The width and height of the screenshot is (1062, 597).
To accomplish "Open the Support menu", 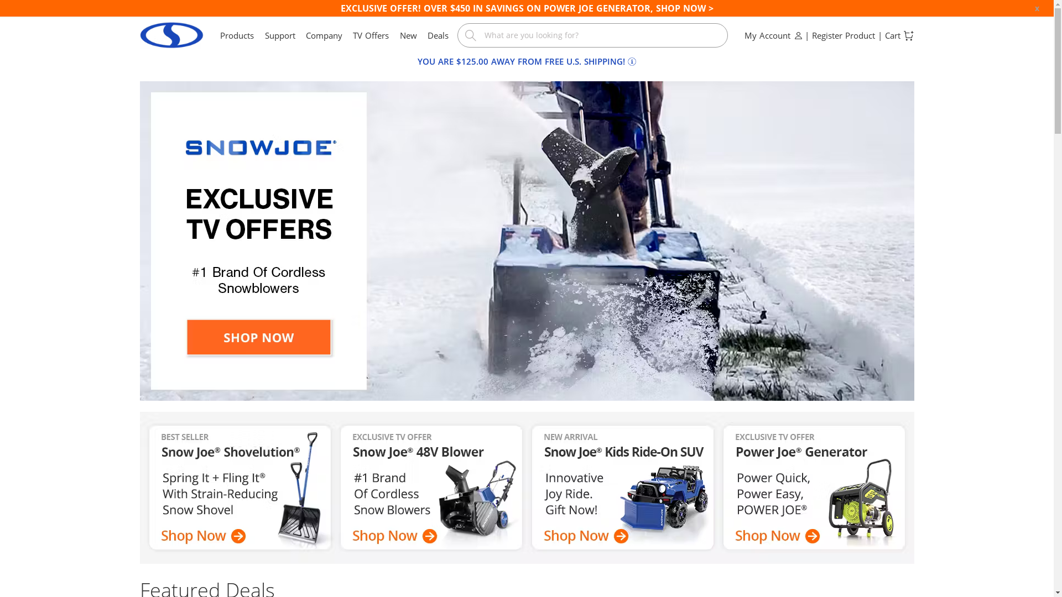I will coord(280,35).
